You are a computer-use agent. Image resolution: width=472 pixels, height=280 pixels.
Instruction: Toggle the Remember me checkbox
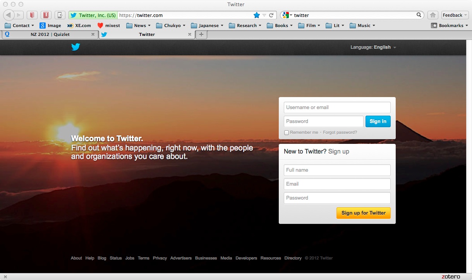pos(287,133)
